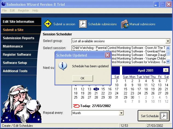The image size is (173, 129).
Task: Open Submit a session
Action: 64,24
